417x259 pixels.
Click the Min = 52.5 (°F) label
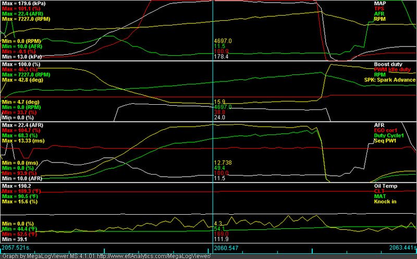tap(20, 235)
